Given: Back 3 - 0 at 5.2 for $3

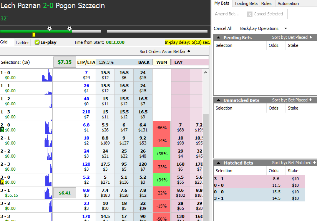Looking at the screenshot, I should point(143,179).
